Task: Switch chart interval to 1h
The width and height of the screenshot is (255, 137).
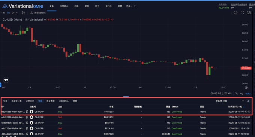Action: [8, 13]
